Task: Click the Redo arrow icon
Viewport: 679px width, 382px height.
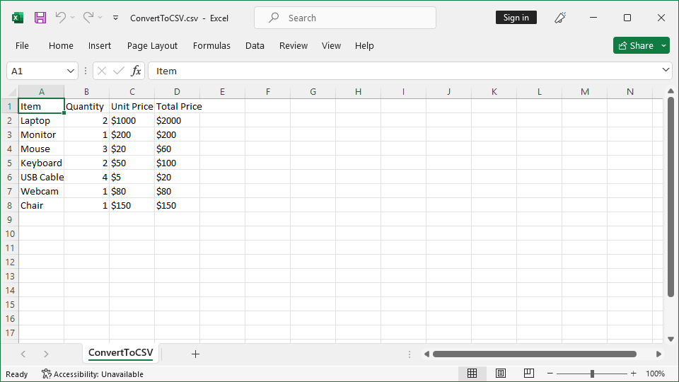Action: point(88,18)
